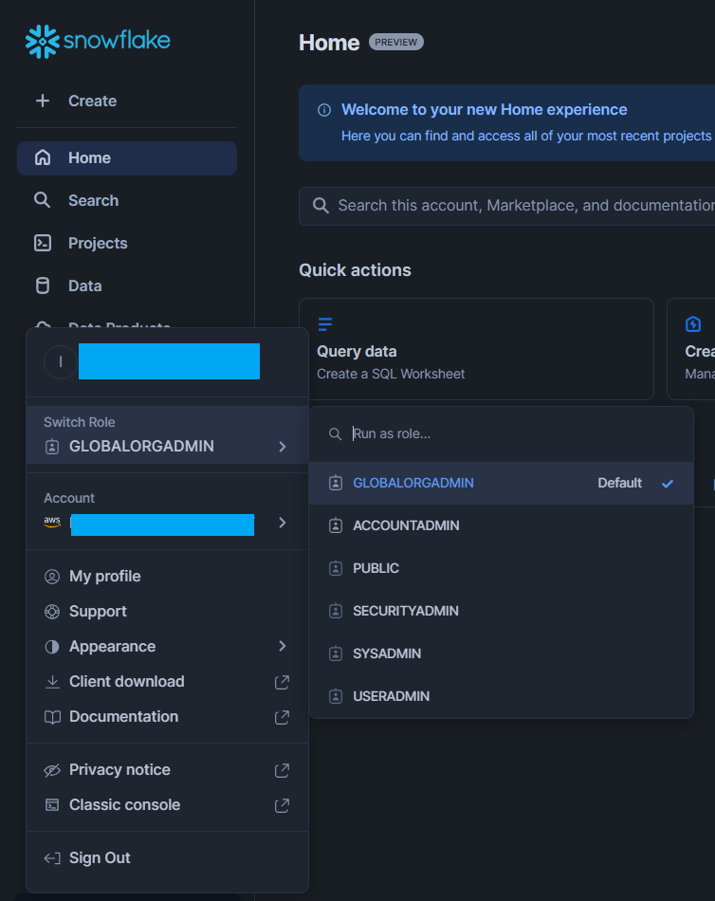715x901 pixels.
Task: Open the Documentation link
Action: (x=123, y=717)
